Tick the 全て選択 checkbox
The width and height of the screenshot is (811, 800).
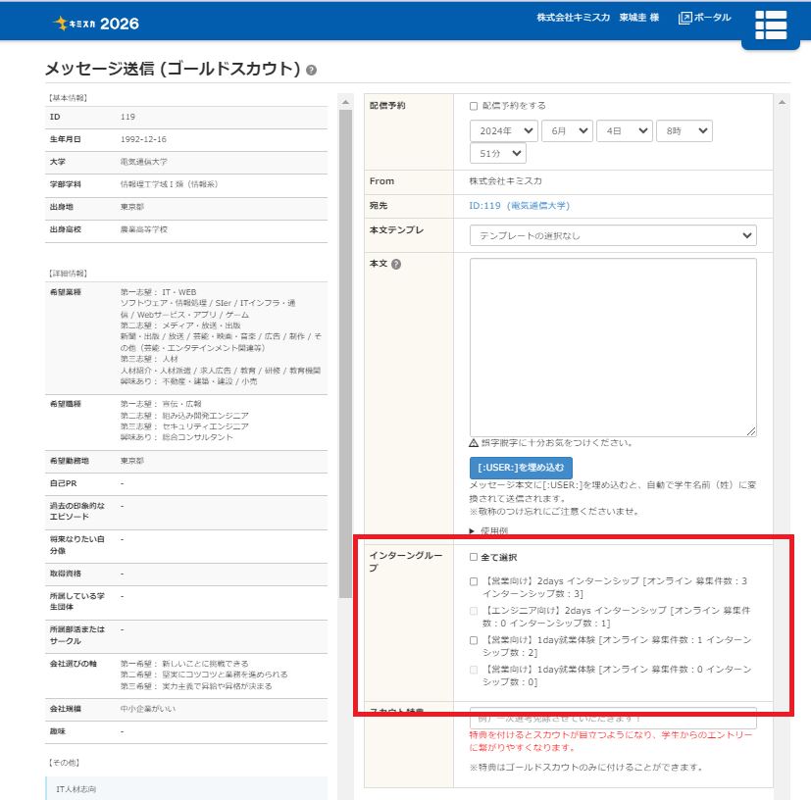474,557
